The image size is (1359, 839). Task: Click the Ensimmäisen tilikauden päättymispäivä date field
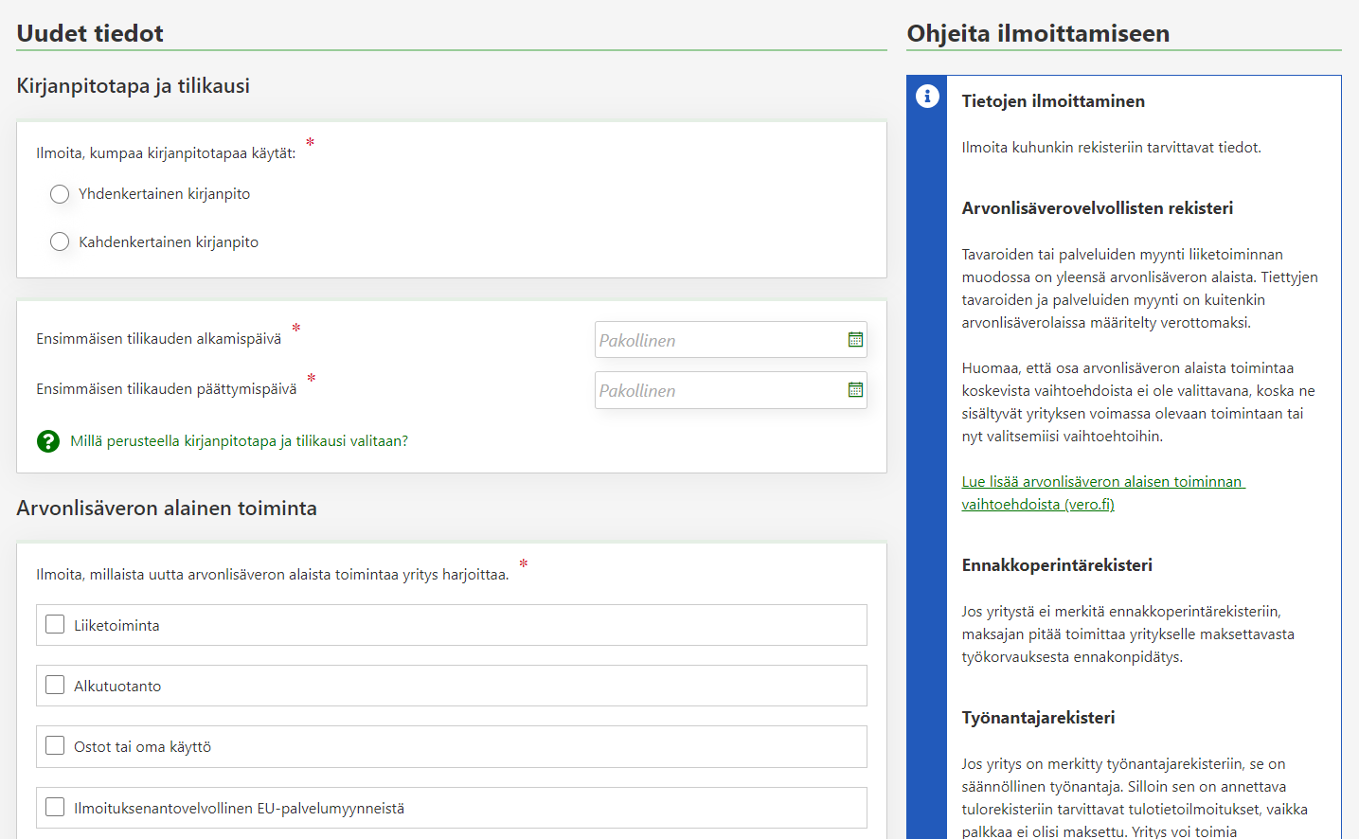point(718,390)
